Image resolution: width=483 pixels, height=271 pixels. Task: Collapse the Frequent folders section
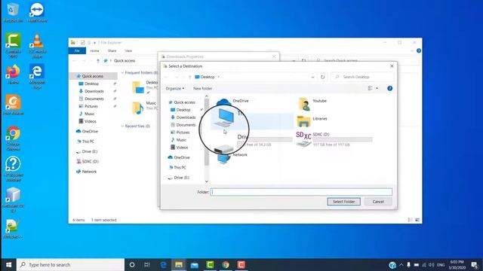122,73
